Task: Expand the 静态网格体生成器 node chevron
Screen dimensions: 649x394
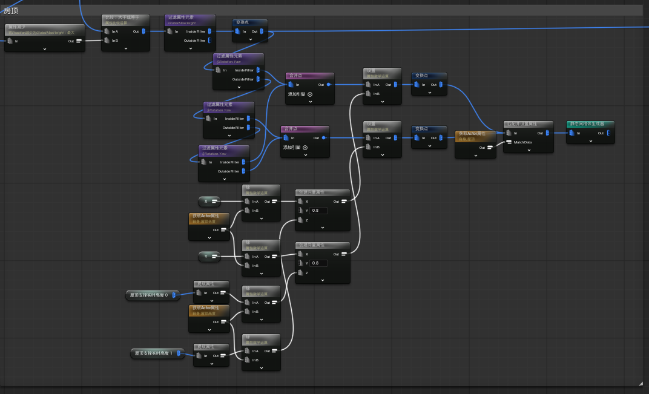Action: 591,141
